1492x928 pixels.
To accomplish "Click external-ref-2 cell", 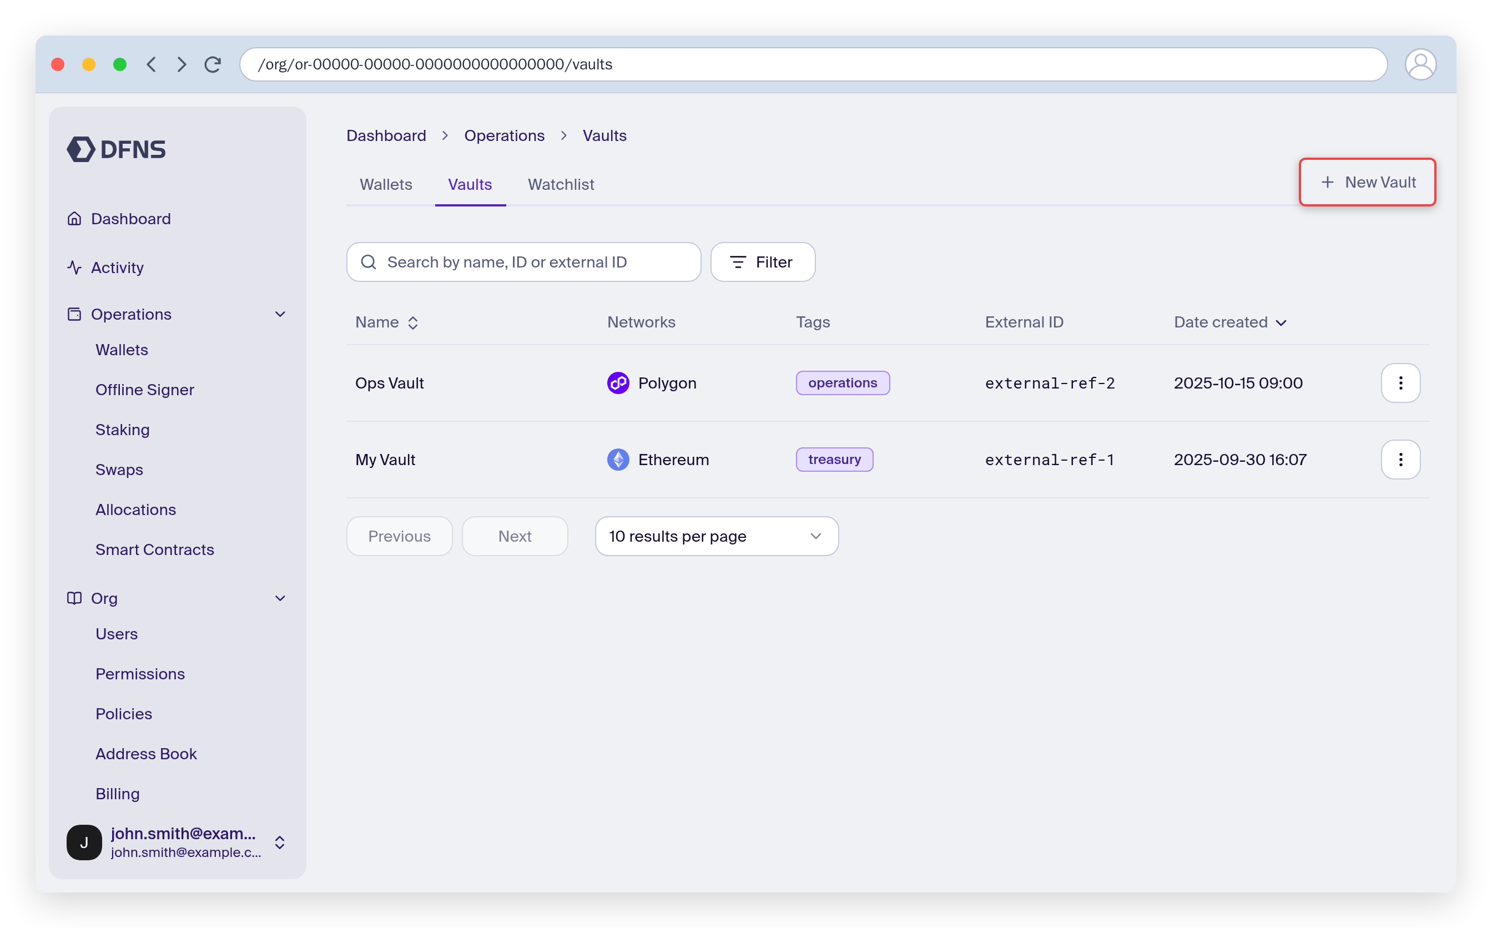I will 1050,383.
